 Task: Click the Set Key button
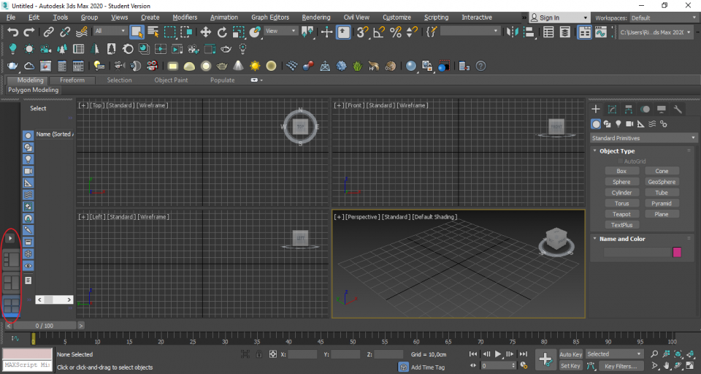(570, 365)
